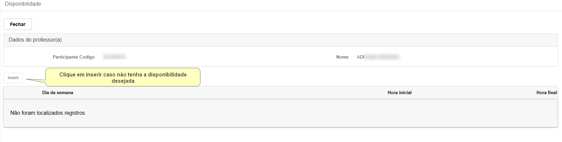
Task: Select the Hora final column header
Action: (546, 93)
